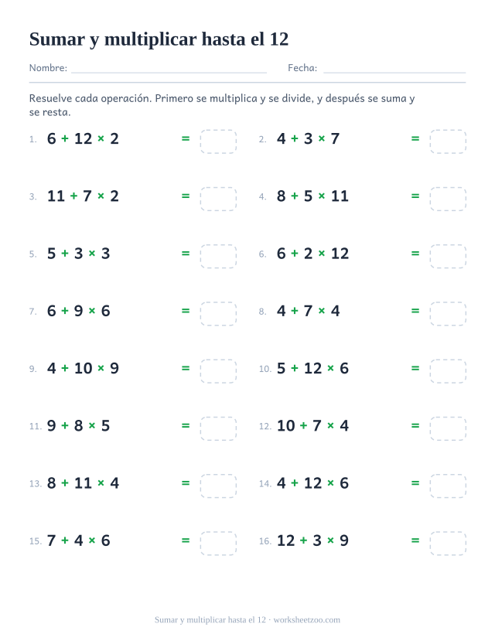Click answer box for problem 3
The width and height of the screenshot is (495, 641).
click(x=218, y=199)
